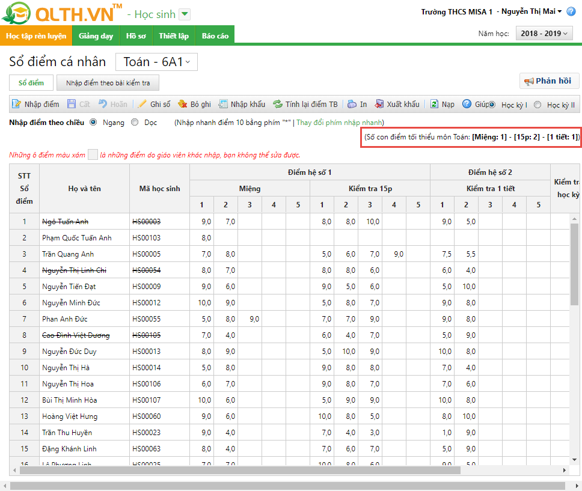
Task: Click the Bỏ ghi icon
Action: tap(183, 104)
